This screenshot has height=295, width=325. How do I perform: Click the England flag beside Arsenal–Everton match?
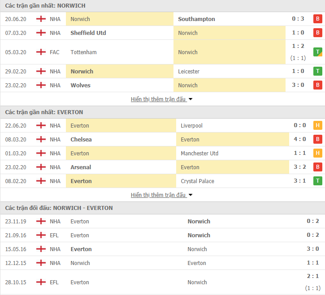point(41,167)
